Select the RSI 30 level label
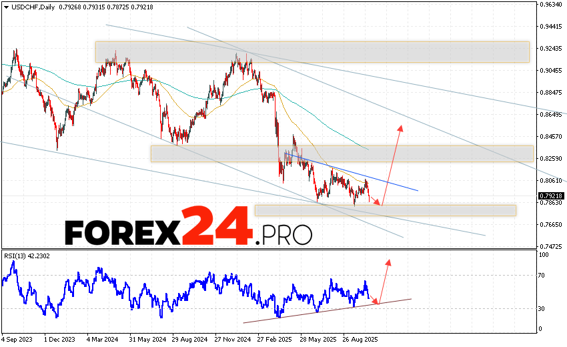Screen dimensions: 567x347 coord(543,308)
